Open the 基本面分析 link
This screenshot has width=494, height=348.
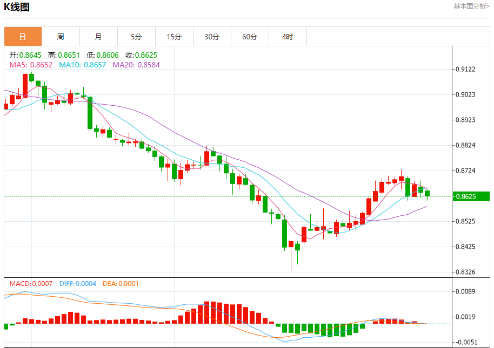click(x=471, y=6)
